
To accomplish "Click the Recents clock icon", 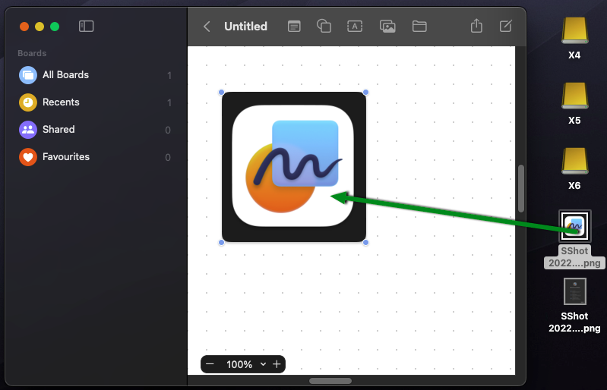I will (x=28, y=102).
